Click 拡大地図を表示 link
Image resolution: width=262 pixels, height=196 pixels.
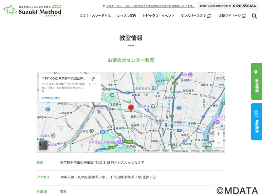pos(50,98)
